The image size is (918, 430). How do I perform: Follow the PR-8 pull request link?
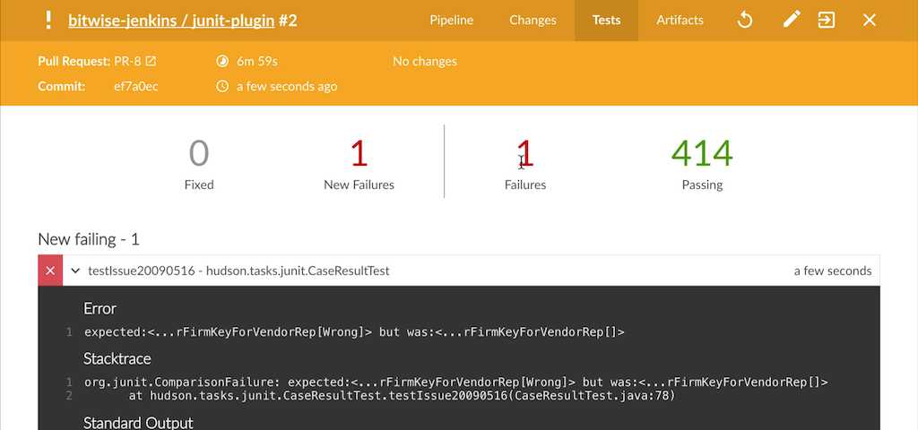click(x=127, y=62)
